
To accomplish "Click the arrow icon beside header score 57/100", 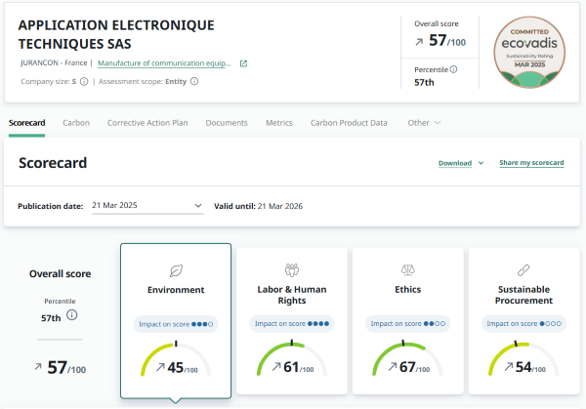I will click(419, 42).
